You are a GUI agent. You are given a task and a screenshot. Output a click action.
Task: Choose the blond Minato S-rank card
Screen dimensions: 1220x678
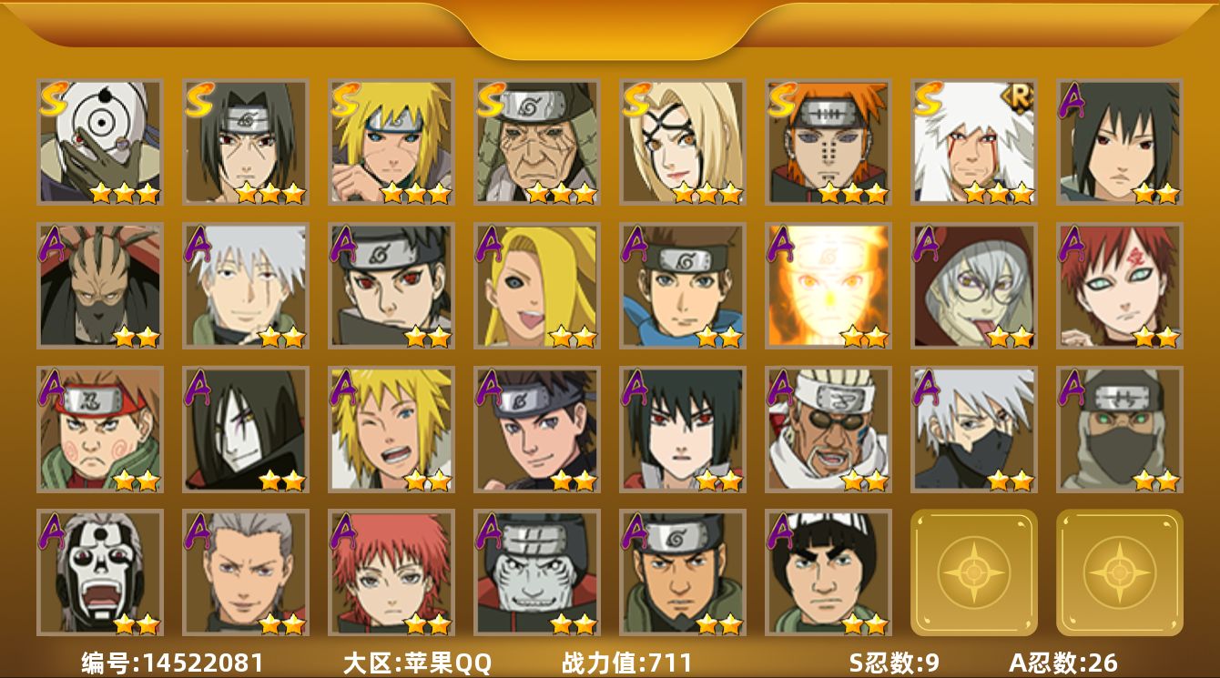[x=391, y=141]
